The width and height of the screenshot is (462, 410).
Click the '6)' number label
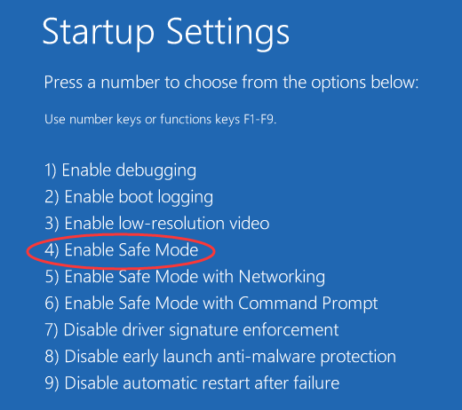pos(52,304)
